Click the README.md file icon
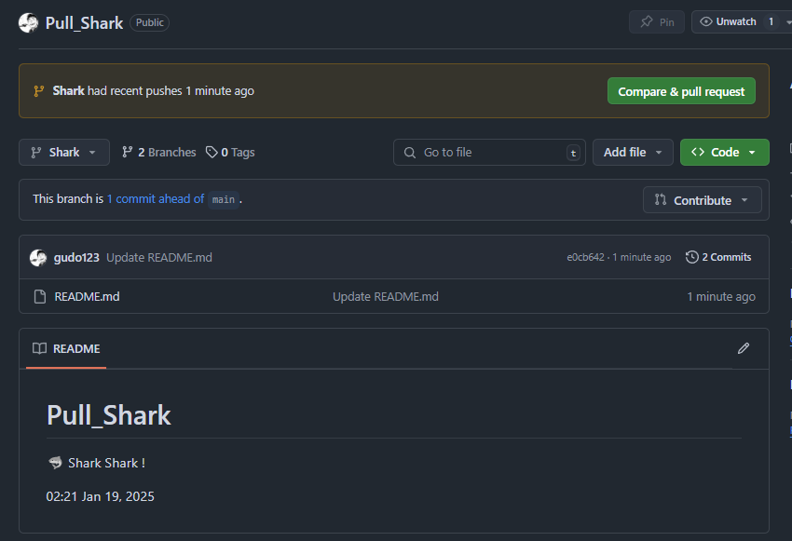Screen dimensions: 792x541 click(x=39, y=296)
